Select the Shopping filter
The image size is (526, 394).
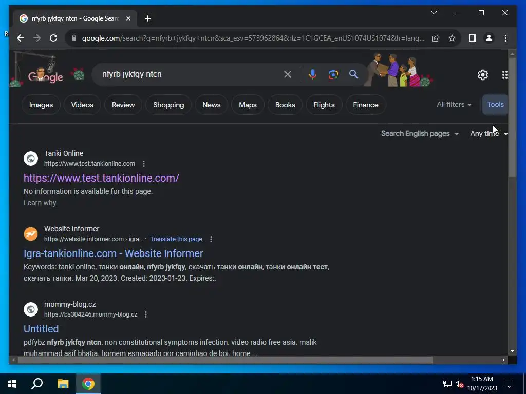pos(168,105)
